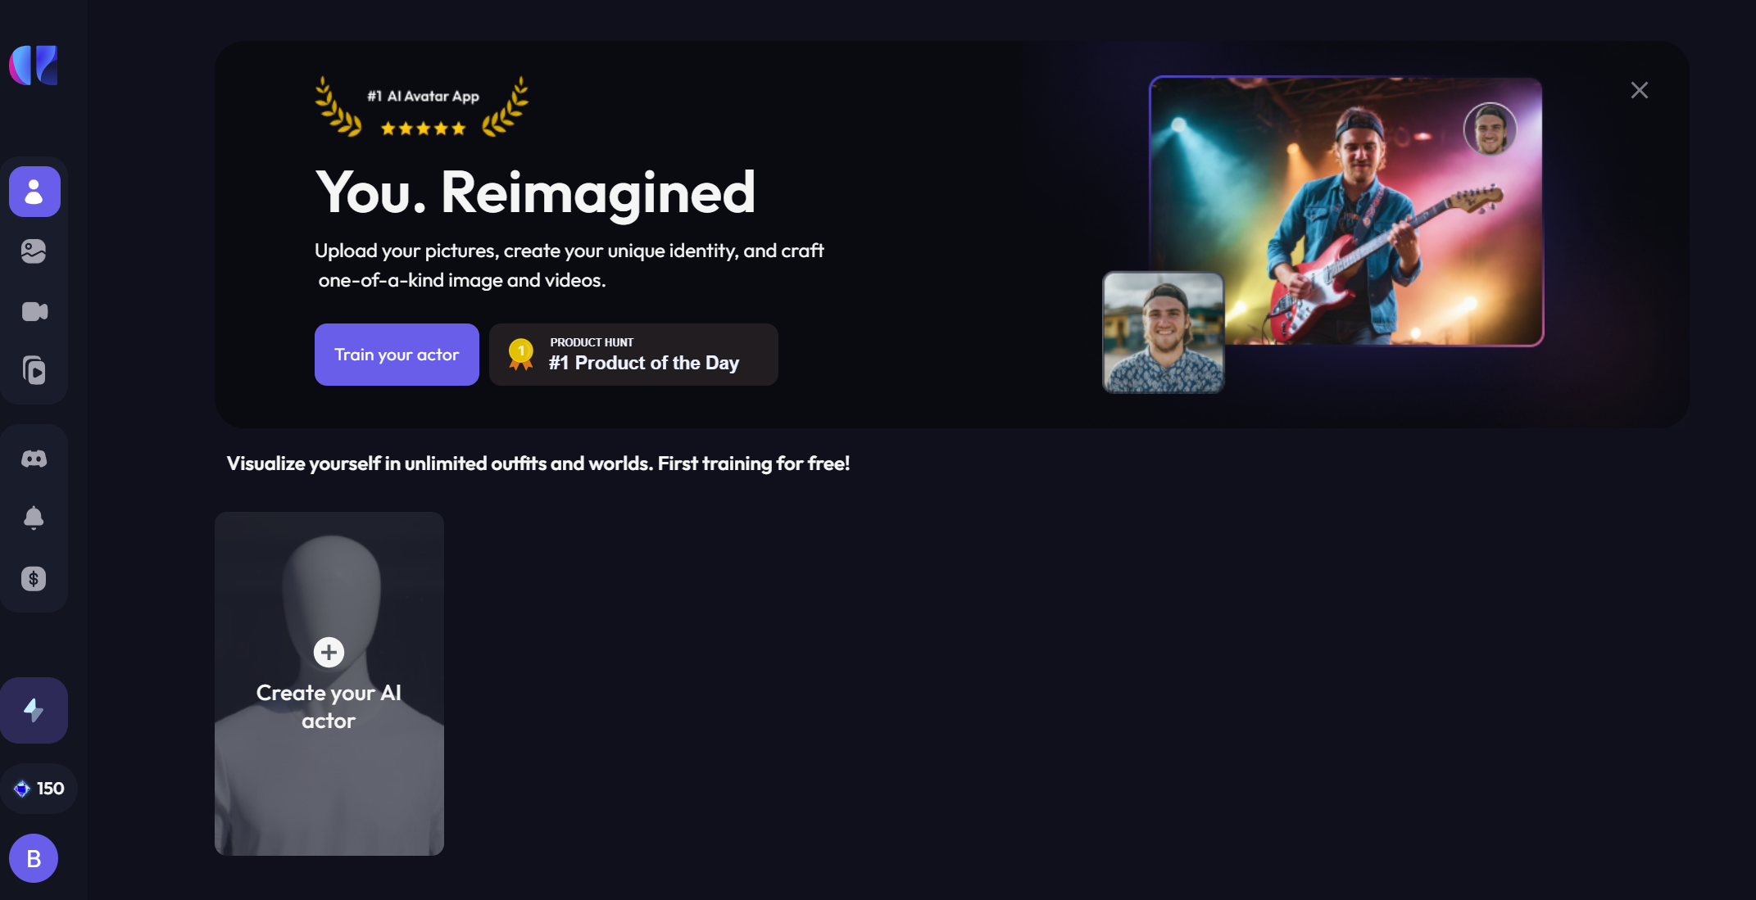This screenshot has width=1756, height=900.
Task: Click the lightning bolt quick actions icon
Action: point(34,709)
